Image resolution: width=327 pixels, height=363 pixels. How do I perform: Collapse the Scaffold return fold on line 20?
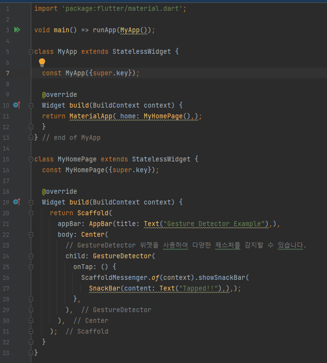point(31,213)
